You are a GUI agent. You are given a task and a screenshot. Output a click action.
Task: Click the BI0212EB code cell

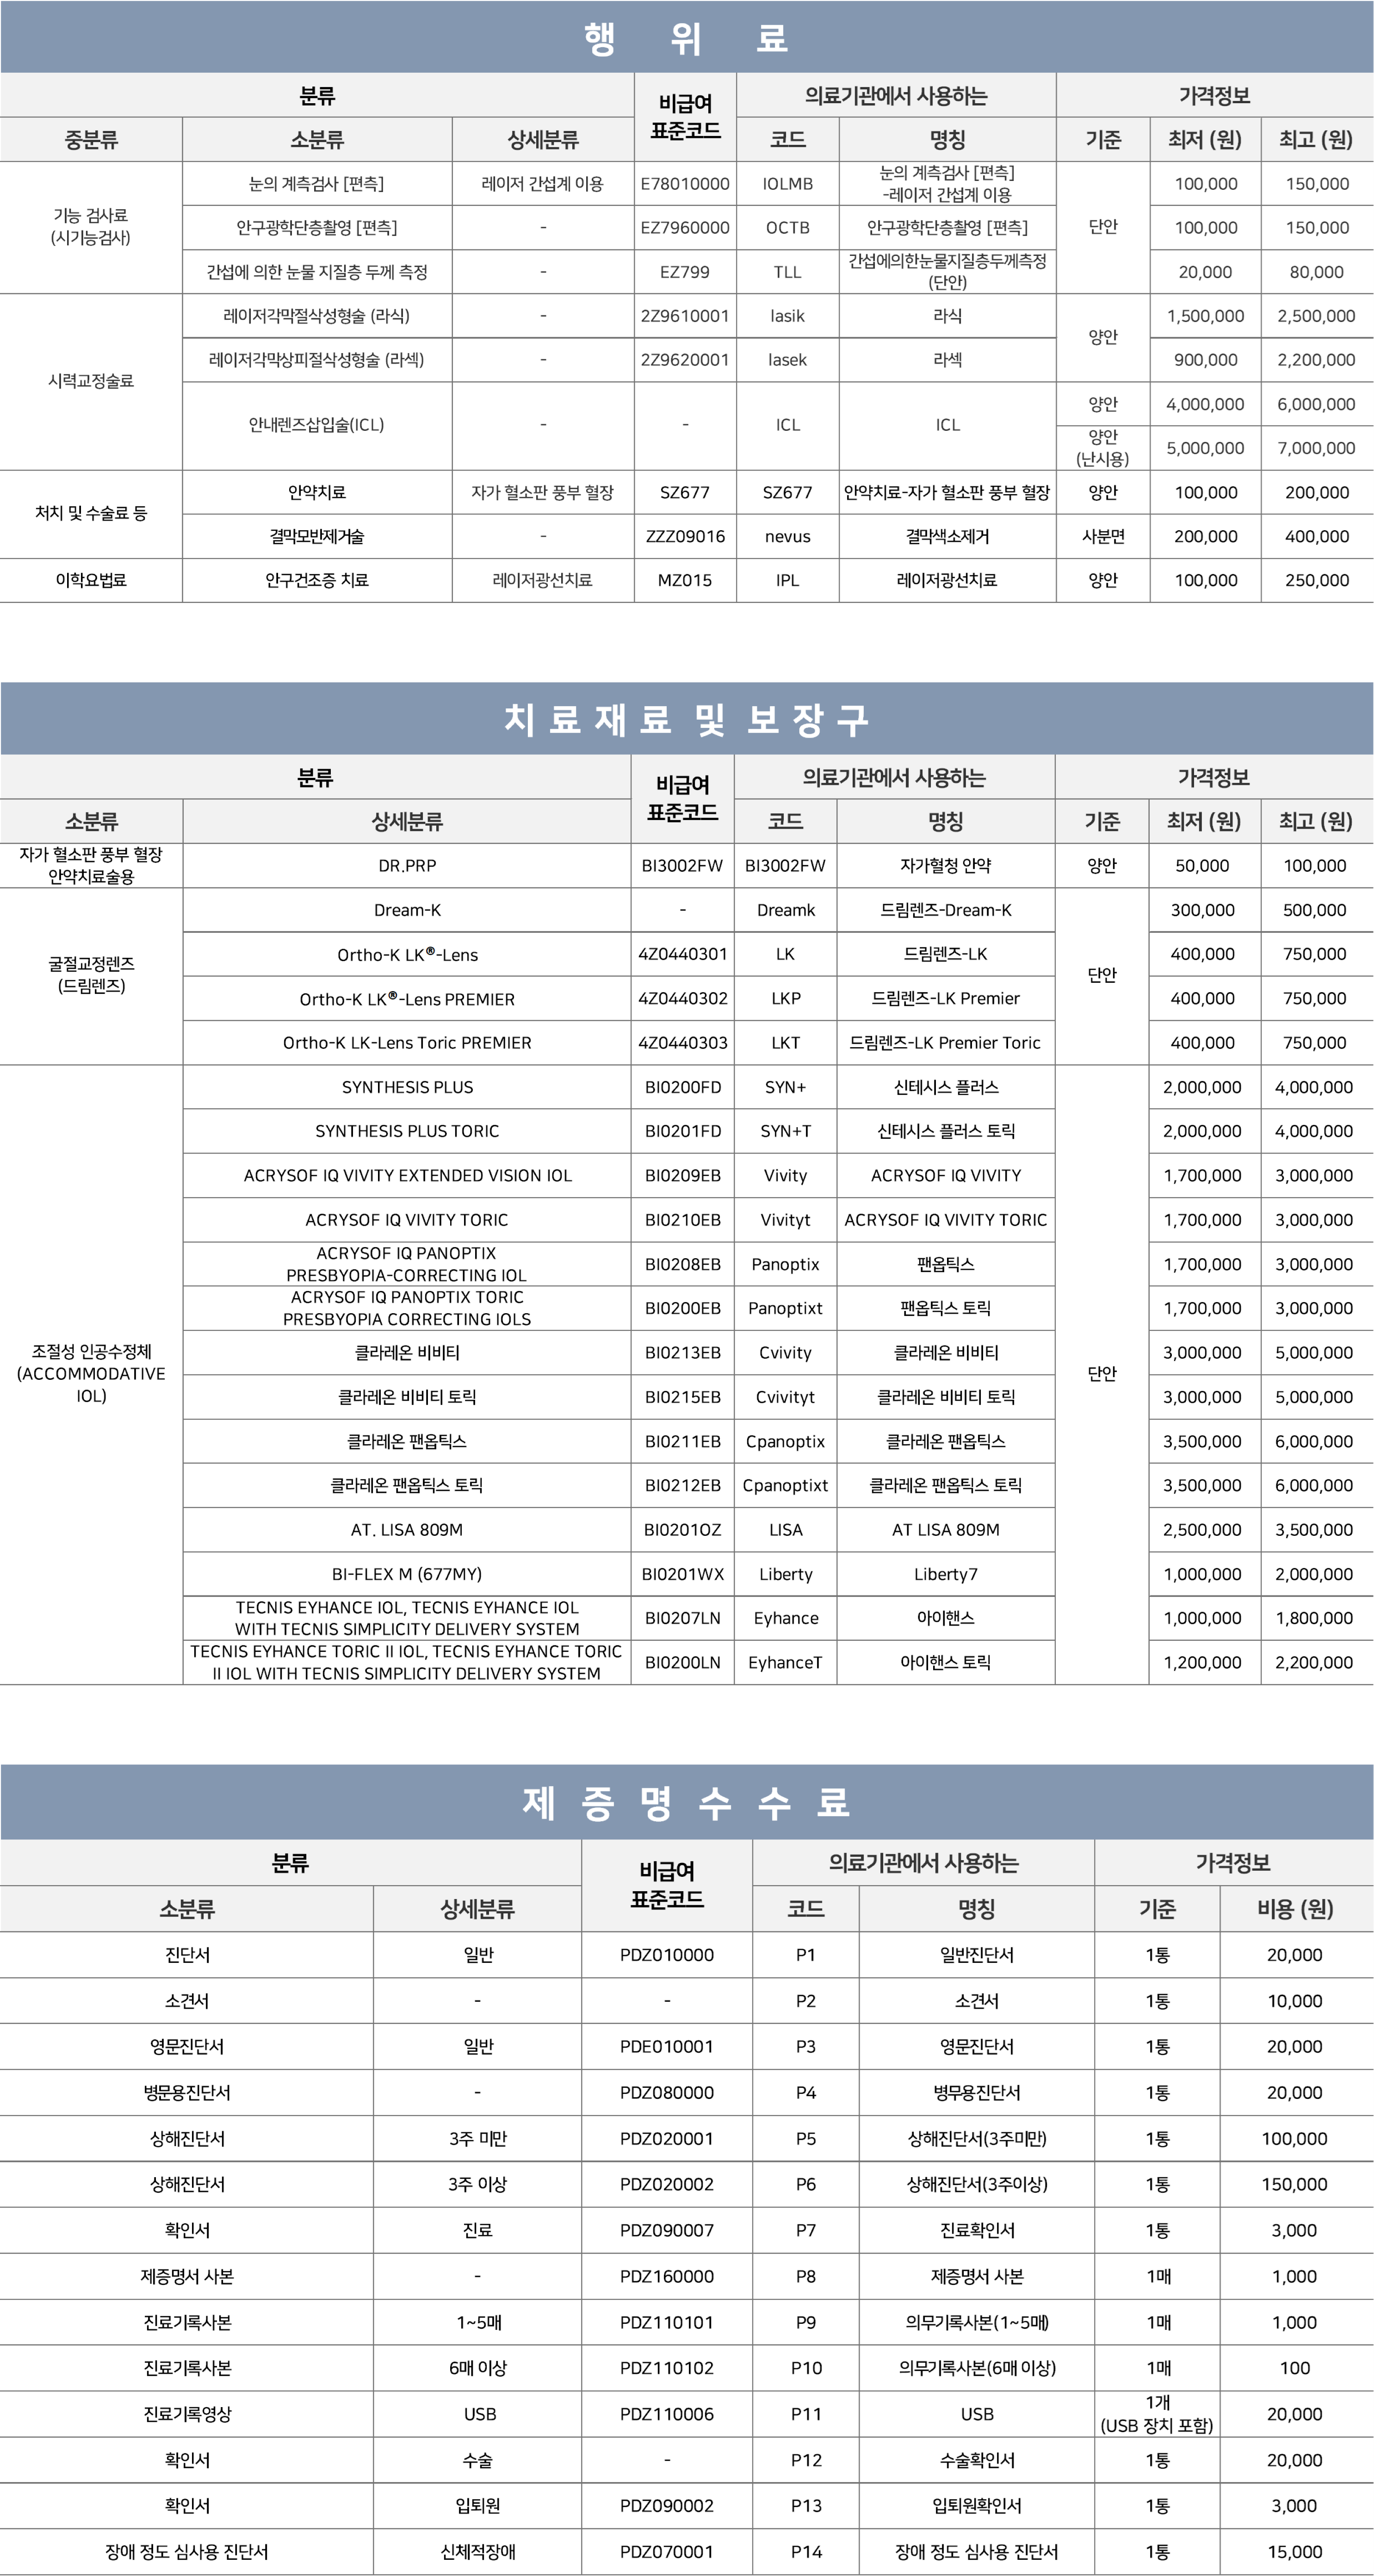click(683, 1486)
